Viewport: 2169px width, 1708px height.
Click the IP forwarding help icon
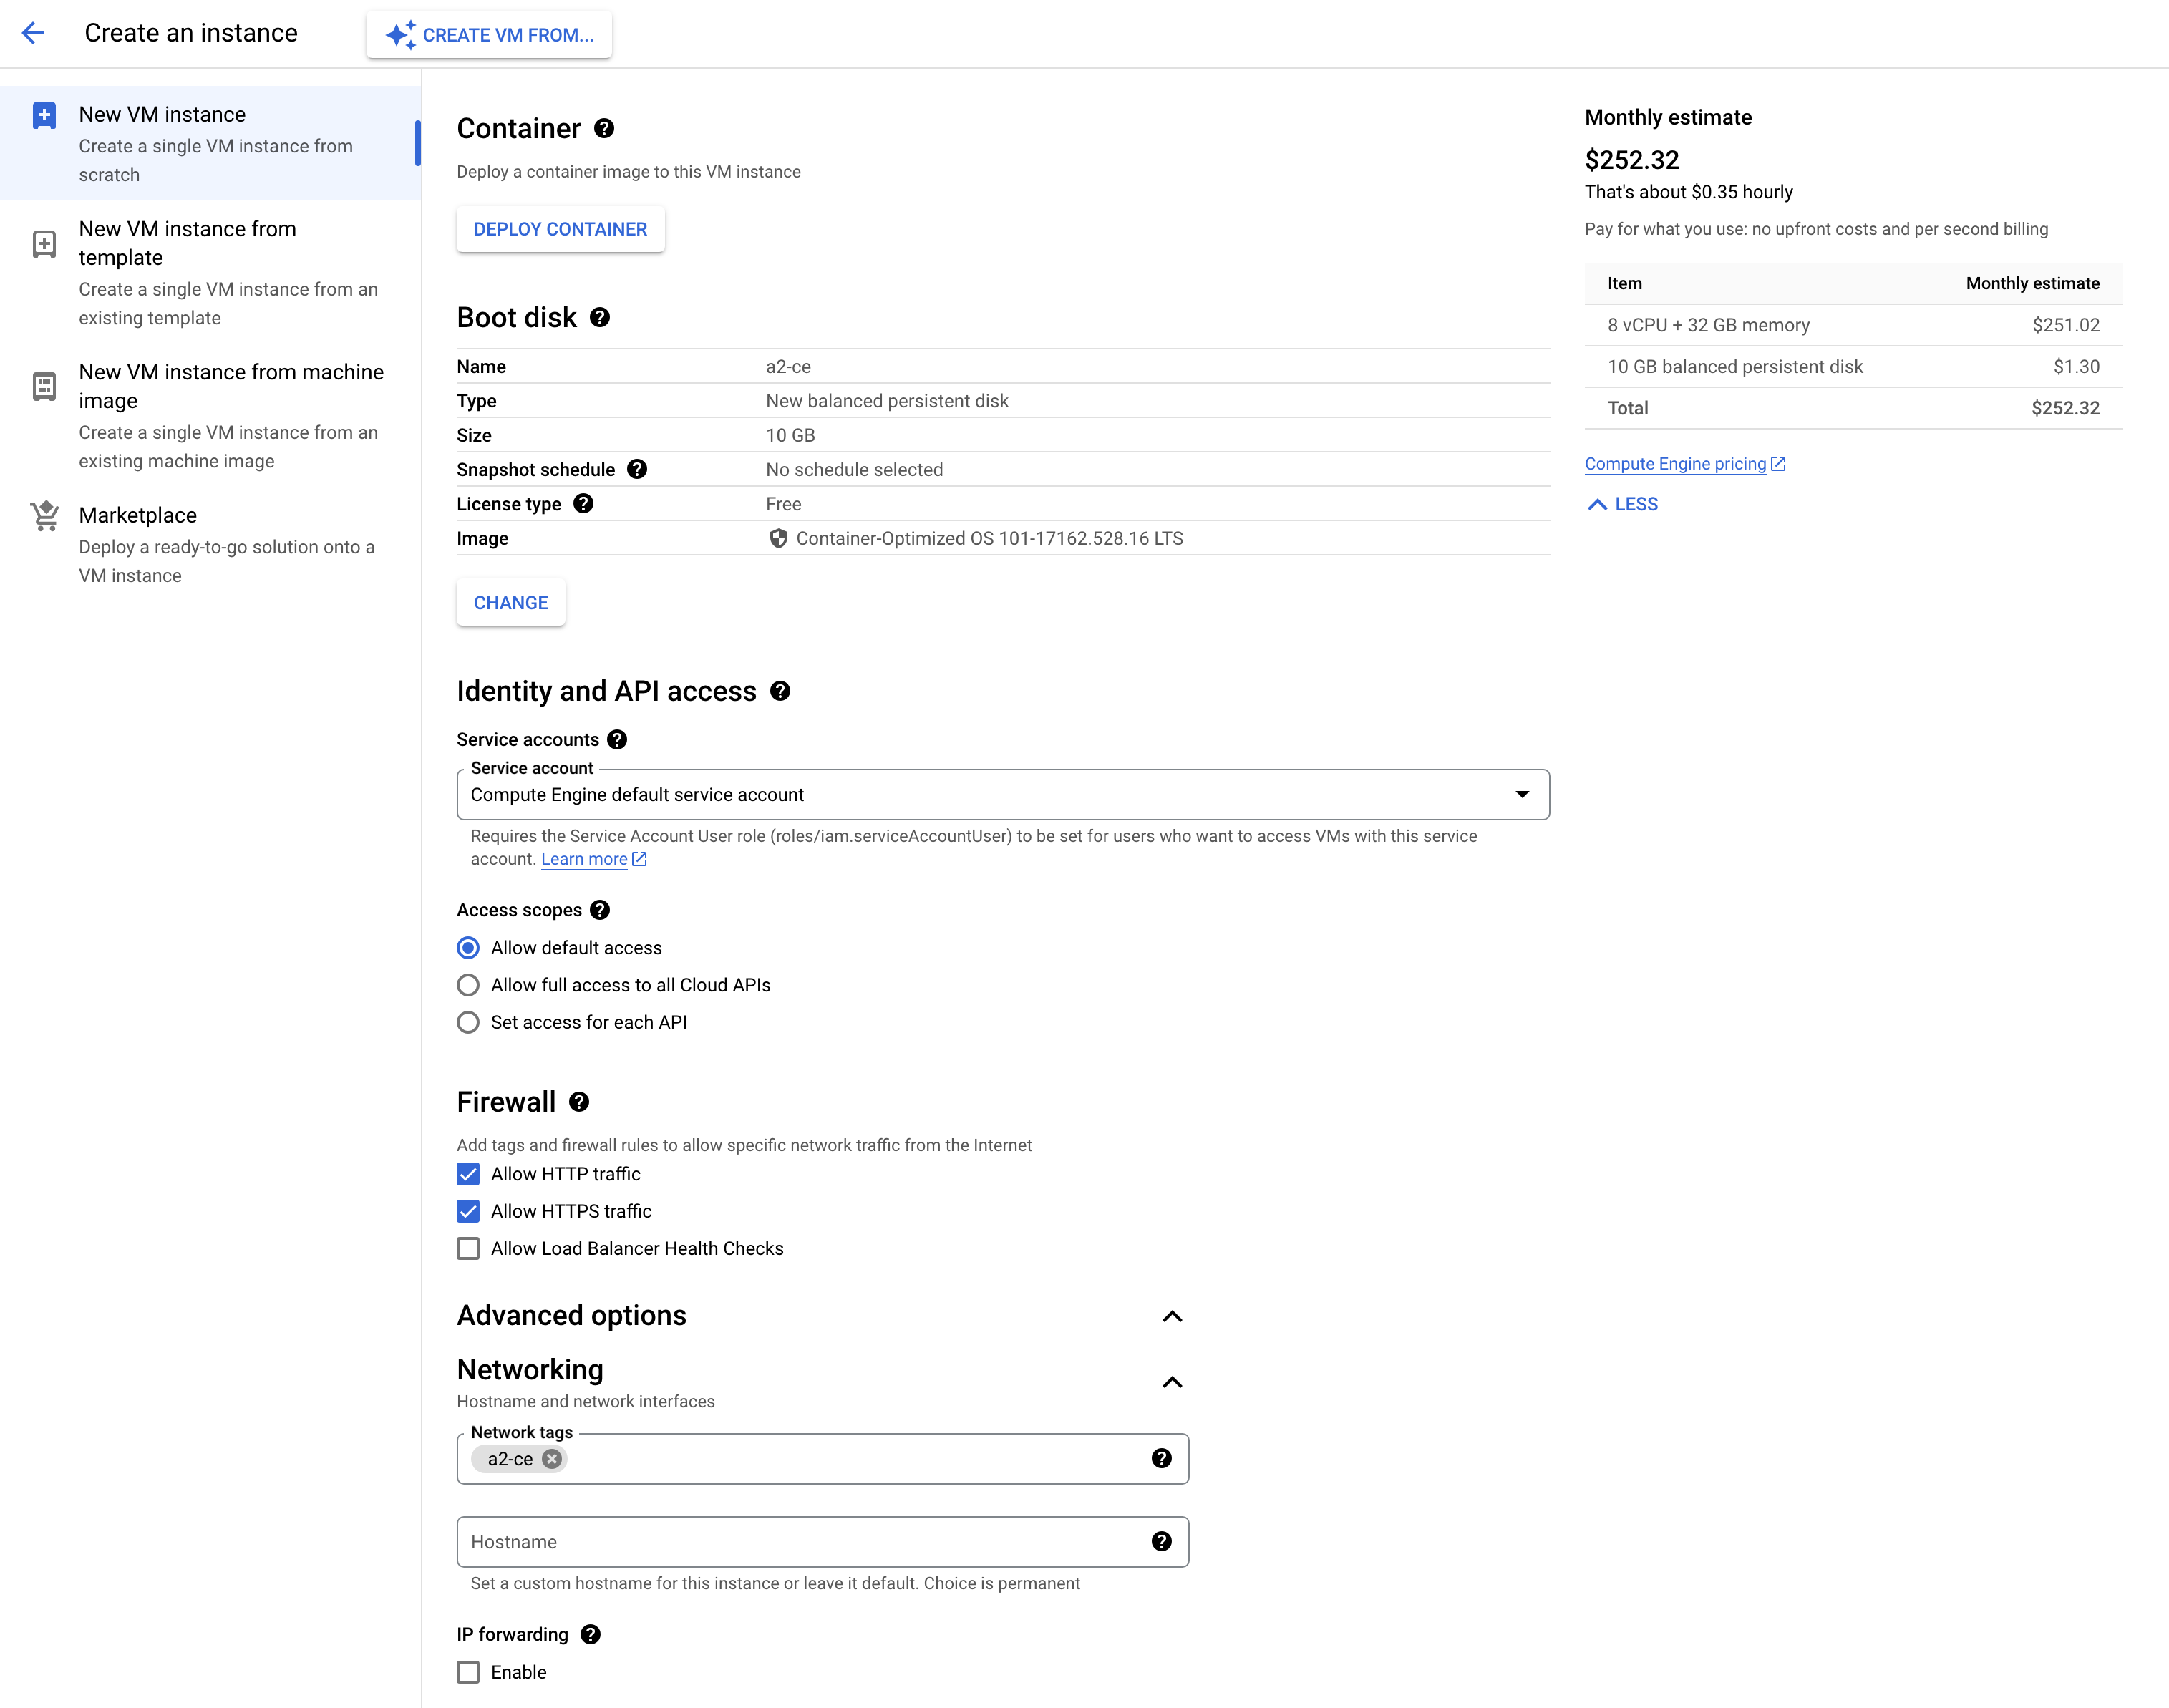pos(591,1634)
